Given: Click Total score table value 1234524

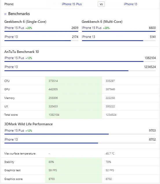Looking at the screenshot, I should [111, 115].
